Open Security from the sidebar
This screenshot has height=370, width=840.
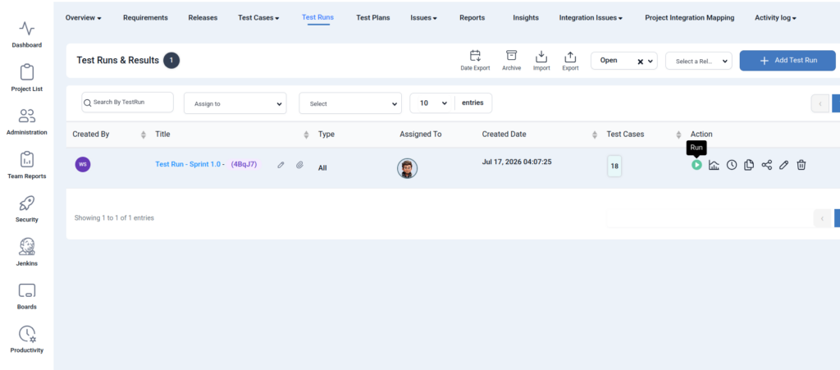pyautogui.click(x=27, y=209)
